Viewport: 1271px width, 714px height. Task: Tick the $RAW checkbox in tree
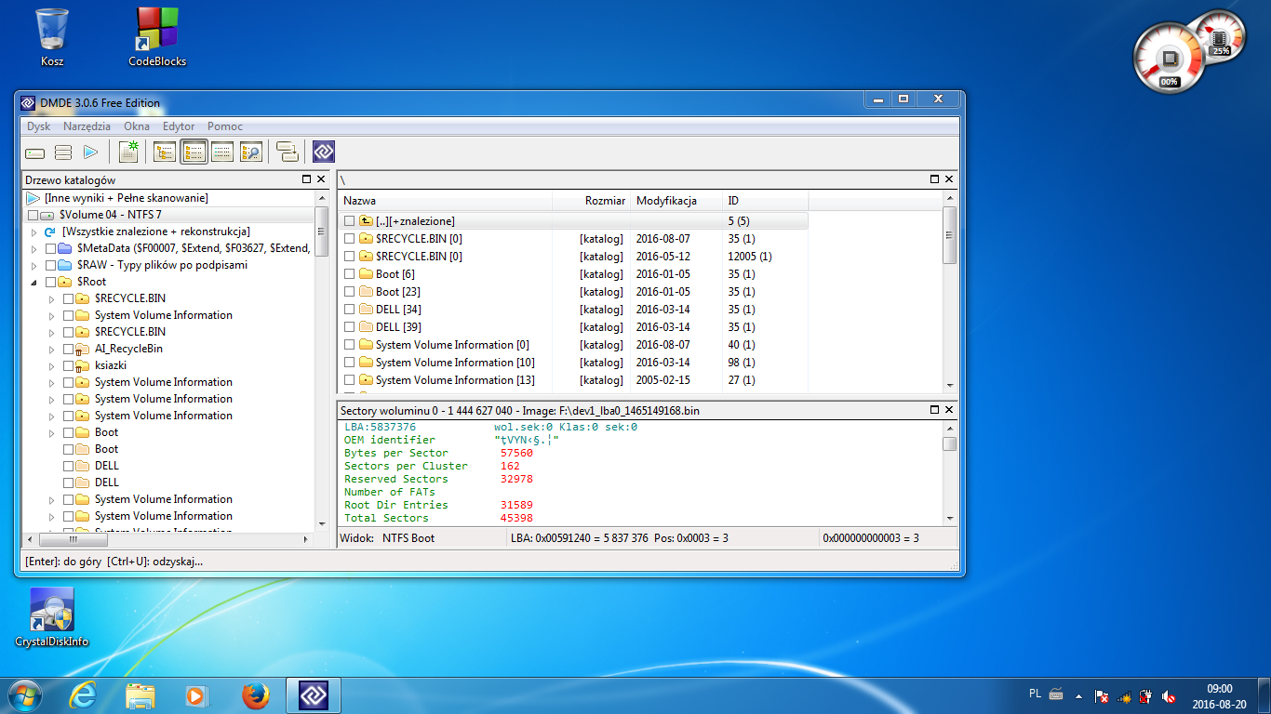coord(51,265)
